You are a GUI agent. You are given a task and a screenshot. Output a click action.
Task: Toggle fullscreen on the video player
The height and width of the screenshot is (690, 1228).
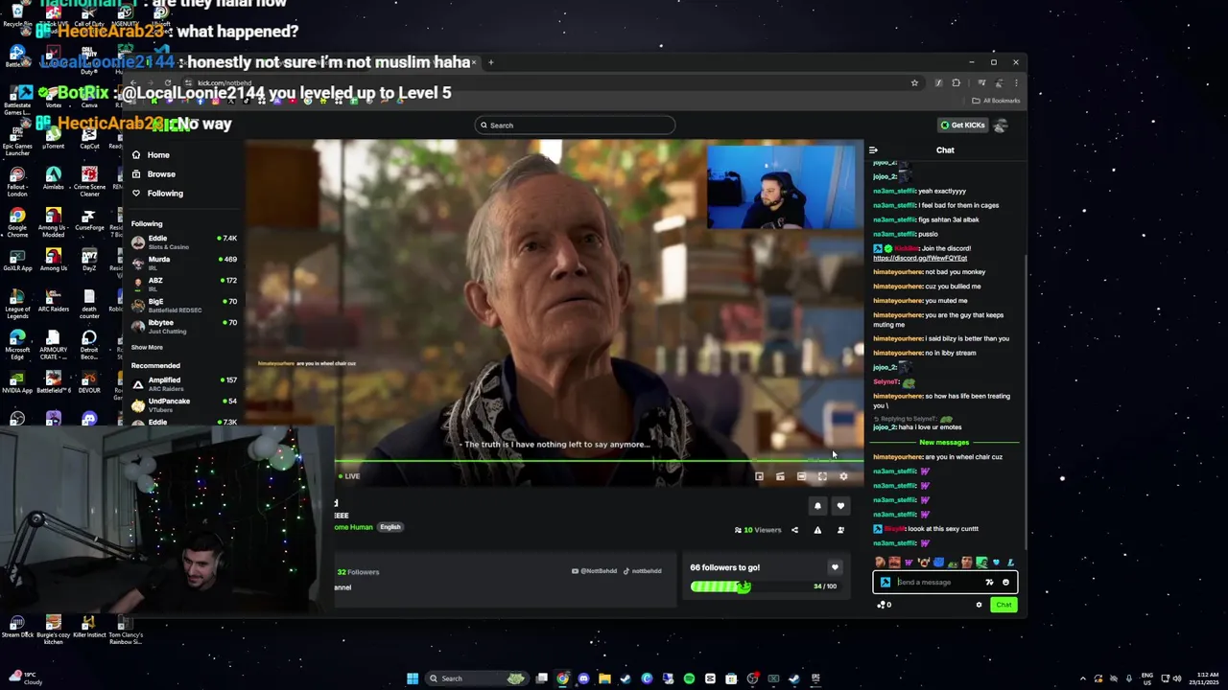click(822, 476)
